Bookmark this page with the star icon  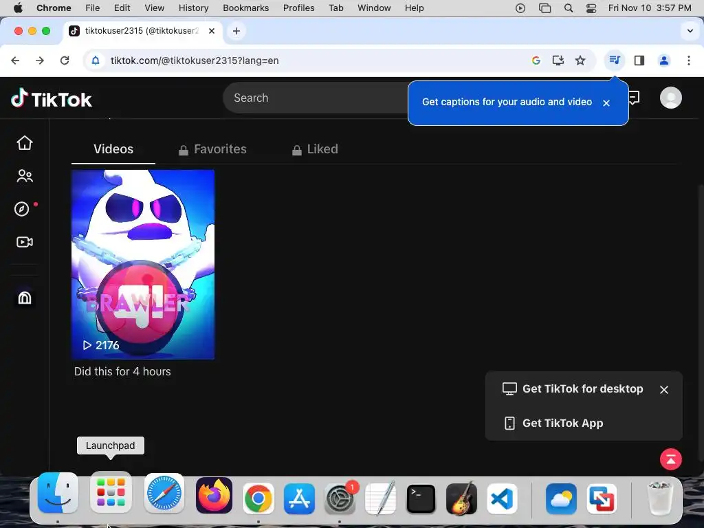click(580, 60)
